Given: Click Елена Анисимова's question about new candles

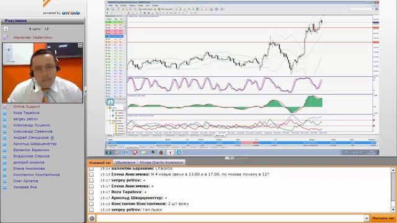Looking at the screenshot, I should coord(210,175).
